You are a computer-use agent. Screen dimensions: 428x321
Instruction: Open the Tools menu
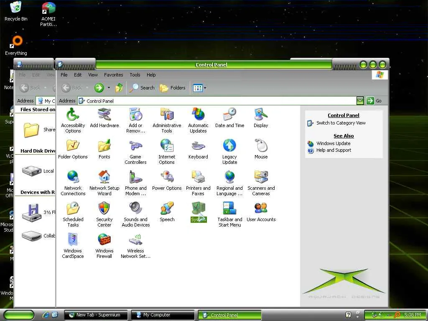(135, 75)
